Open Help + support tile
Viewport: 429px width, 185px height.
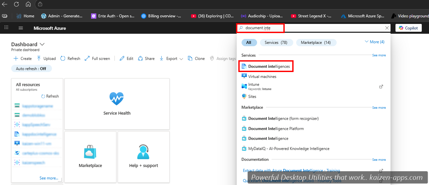143,157
